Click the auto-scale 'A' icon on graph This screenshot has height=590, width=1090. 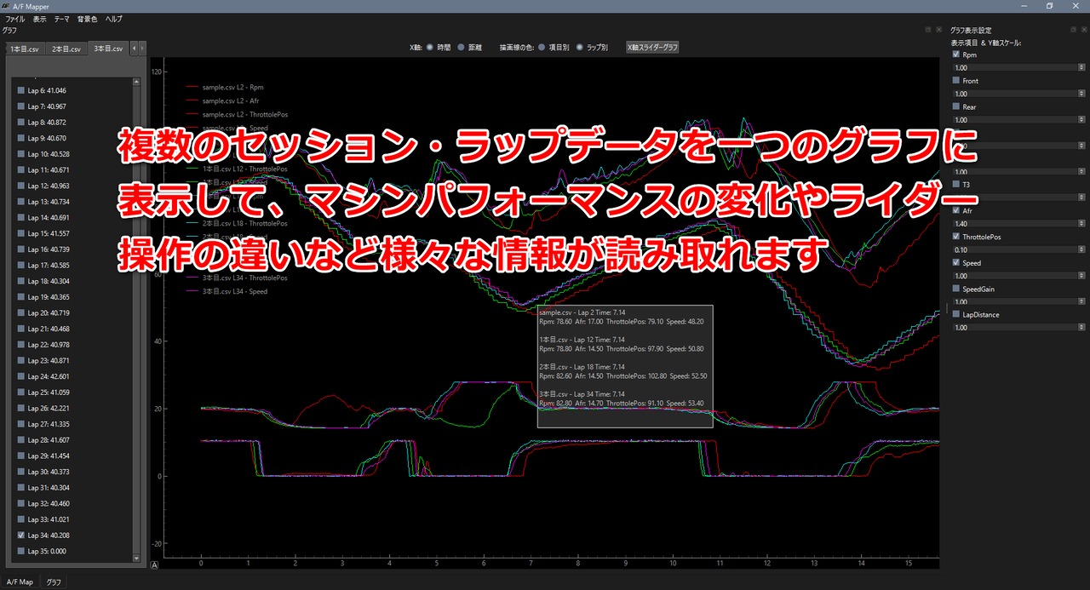click(x=154, y=564)
